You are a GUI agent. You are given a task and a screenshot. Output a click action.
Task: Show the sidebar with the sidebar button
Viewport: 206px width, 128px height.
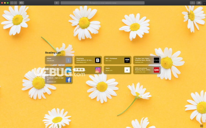point(21,3)
